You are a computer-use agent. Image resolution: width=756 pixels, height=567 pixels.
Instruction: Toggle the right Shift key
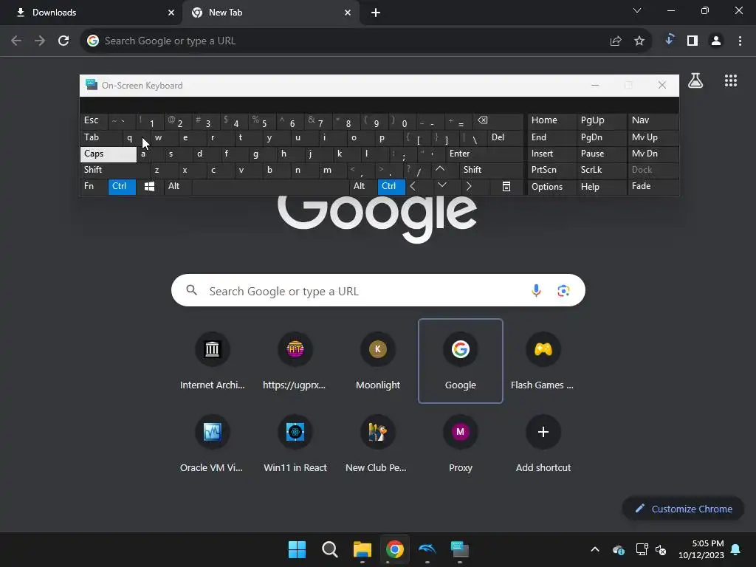coord(491,170)
